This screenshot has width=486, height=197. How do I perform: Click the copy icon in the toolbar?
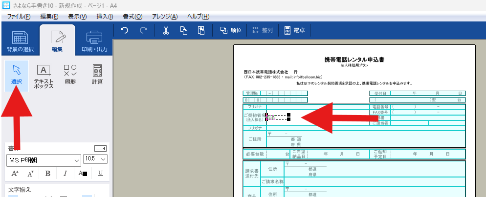[x=184, y=30]
